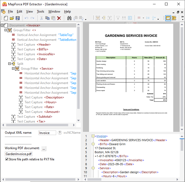Open the Window menu
185x182 pixels.
pyautogui.click(x=54, y=11)
